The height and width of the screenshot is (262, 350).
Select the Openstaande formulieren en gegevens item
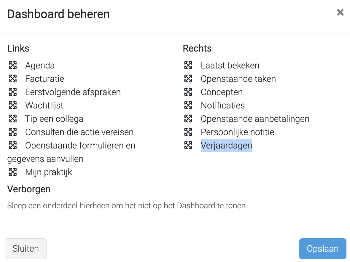71,152
